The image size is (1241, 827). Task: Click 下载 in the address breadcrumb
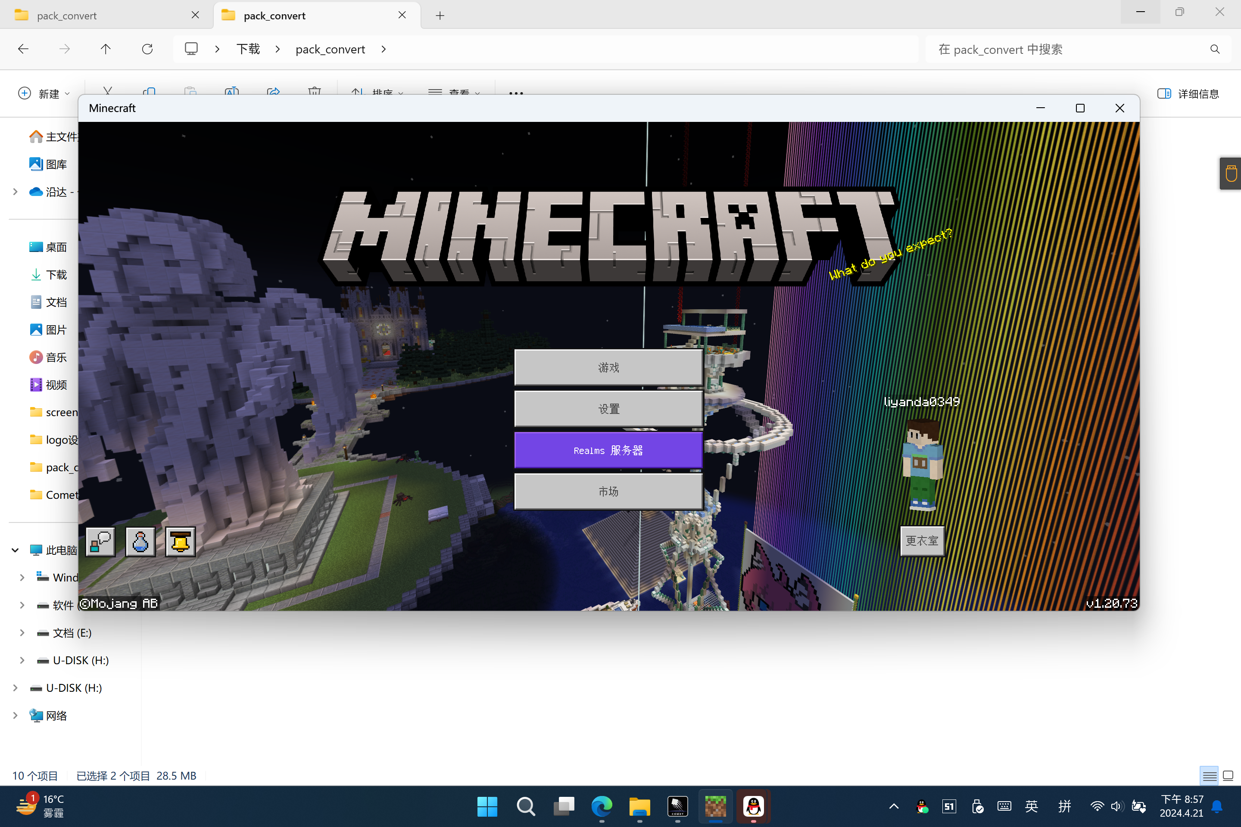coord(248,49)
